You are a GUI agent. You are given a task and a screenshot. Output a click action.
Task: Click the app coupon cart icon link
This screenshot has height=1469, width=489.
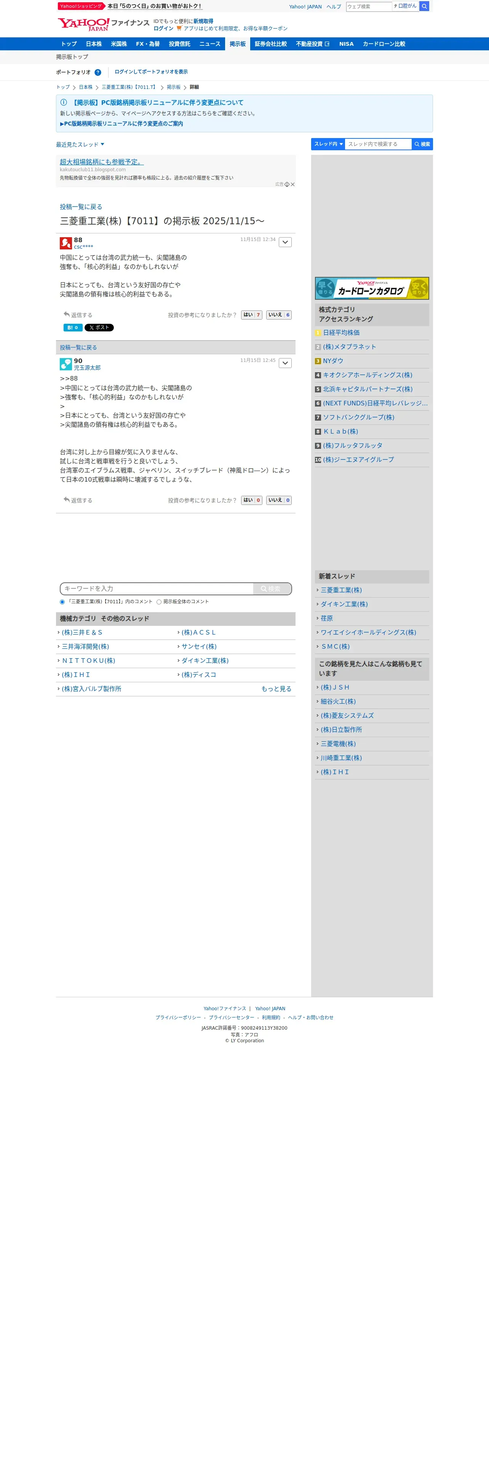point(179,28)
